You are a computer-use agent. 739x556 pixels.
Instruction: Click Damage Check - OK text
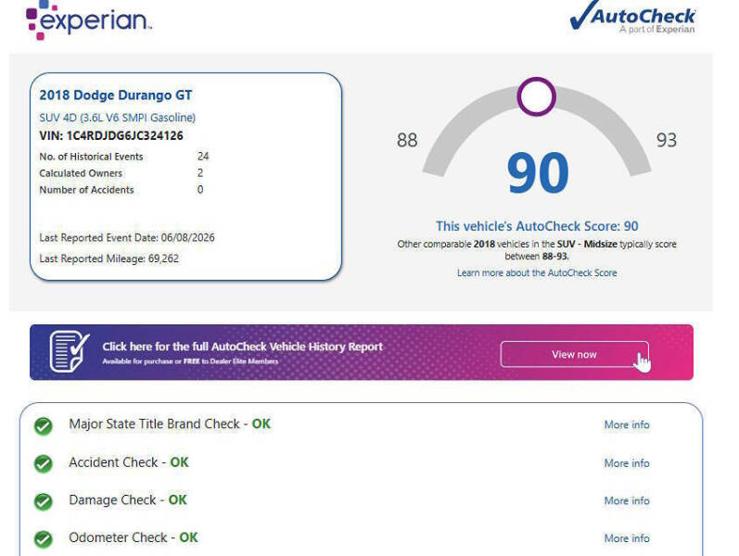[x=128, y=499]
